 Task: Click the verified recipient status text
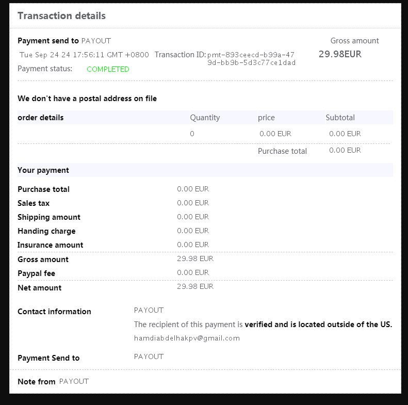pos(318,325)
